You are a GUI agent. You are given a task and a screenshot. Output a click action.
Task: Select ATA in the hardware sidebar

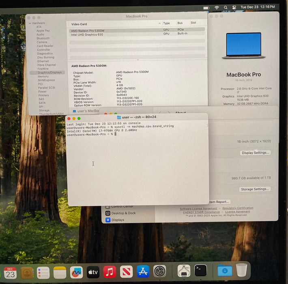(39, 27)
